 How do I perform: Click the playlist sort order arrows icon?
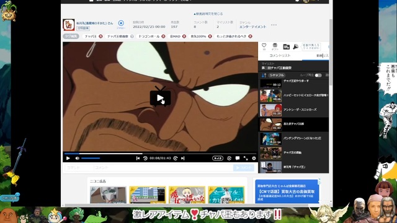point(264,76)
